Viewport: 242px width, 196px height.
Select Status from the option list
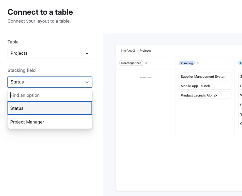coord(50,108)
